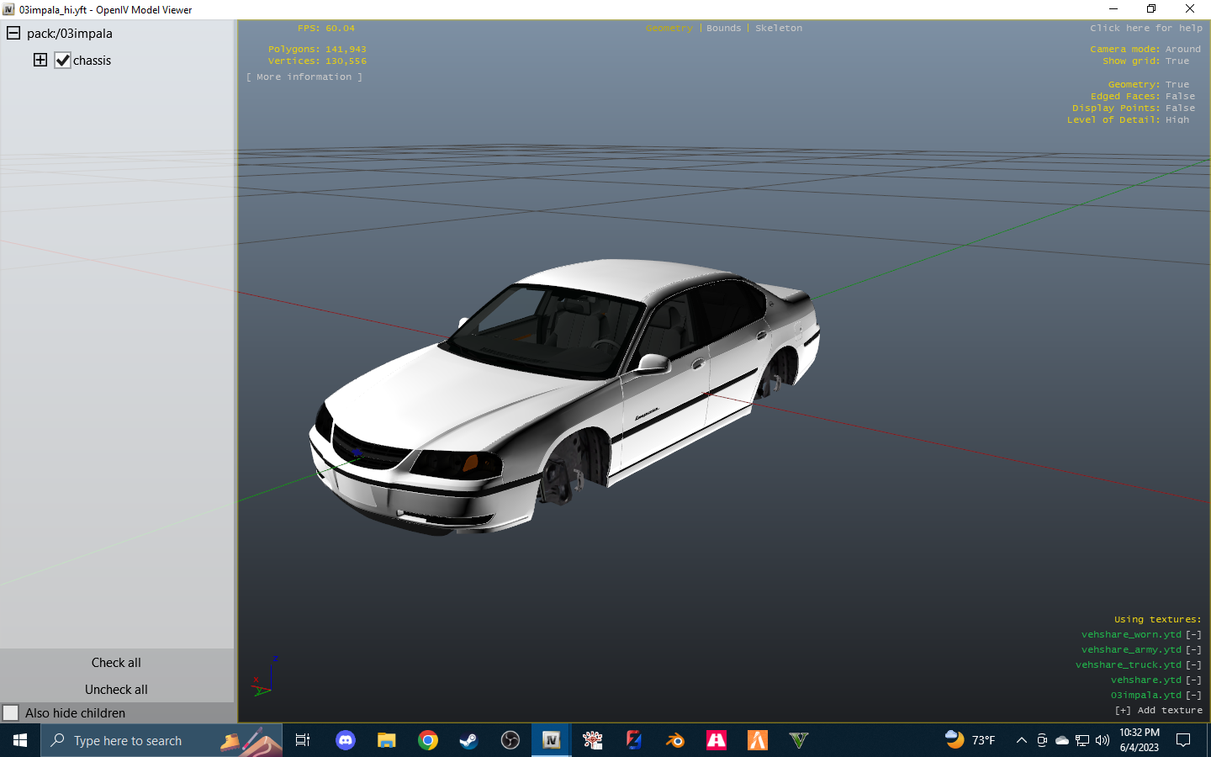Switch to the Bounds view tab
Image resolution: width=1211 pixels, height=757 pixels.
pos(723,29)
